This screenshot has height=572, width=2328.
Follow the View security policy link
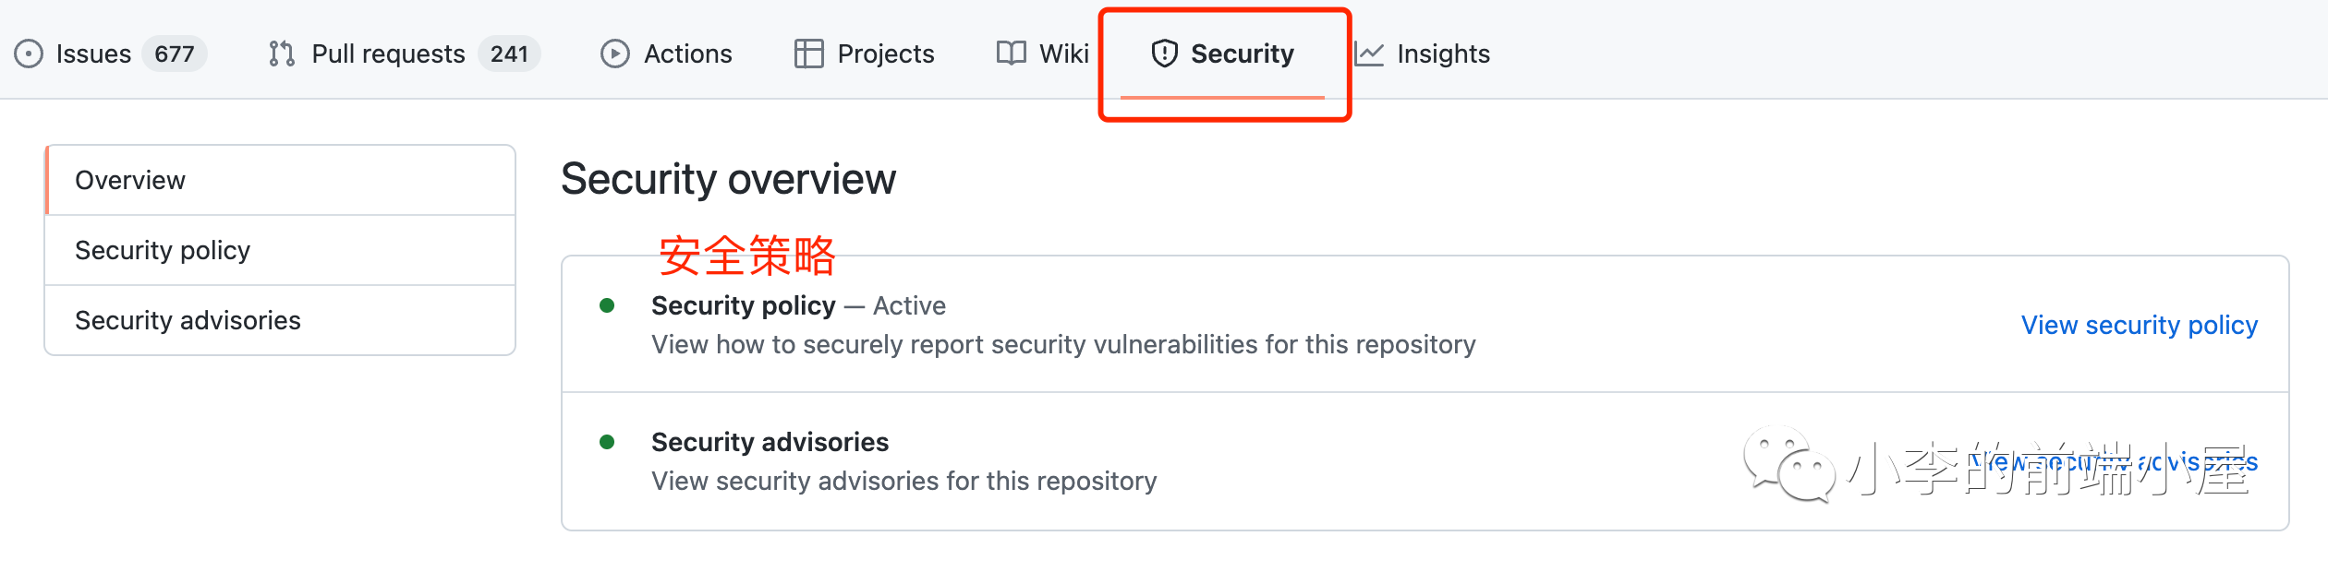[2140, 325]
